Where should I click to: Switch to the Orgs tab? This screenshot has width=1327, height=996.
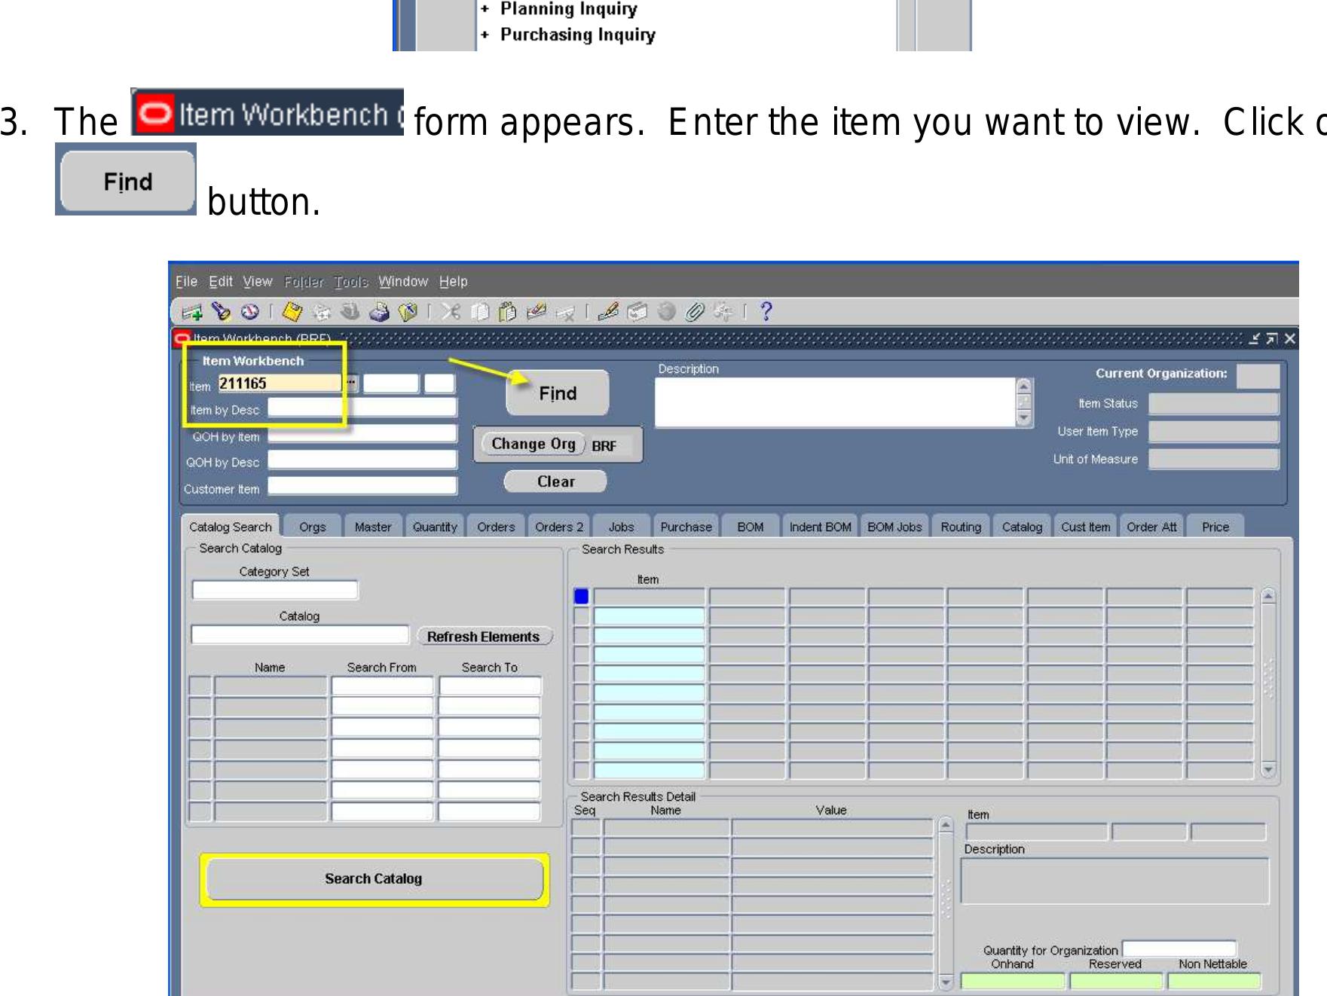(313, 527)
